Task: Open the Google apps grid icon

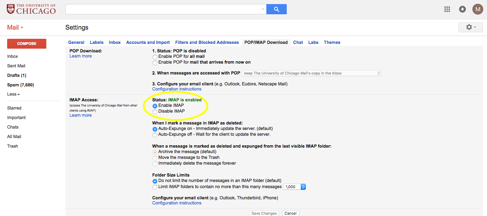Action: point(447,9)
